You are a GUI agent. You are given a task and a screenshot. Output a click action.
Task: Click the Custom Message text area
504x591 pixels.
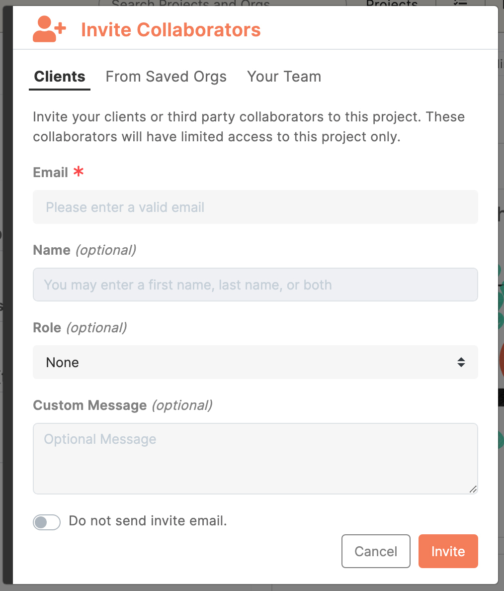[255, 458]
